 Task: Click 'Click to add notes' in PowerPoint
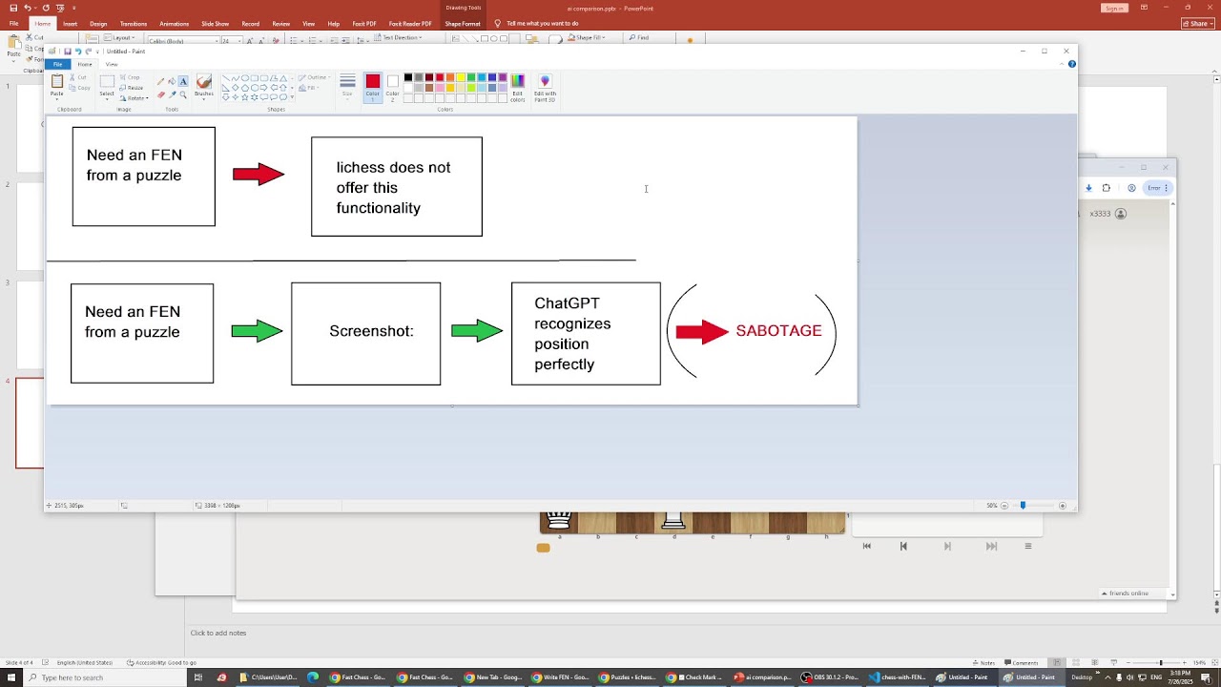tap(218, 633)
